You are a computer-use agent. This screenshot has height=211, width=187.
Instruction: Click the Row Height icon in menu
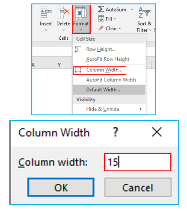click(78, 49)
